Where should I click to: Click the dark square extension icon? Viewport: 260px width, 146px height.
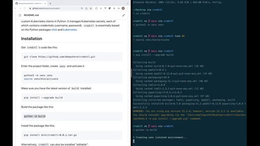pos(110,8)
